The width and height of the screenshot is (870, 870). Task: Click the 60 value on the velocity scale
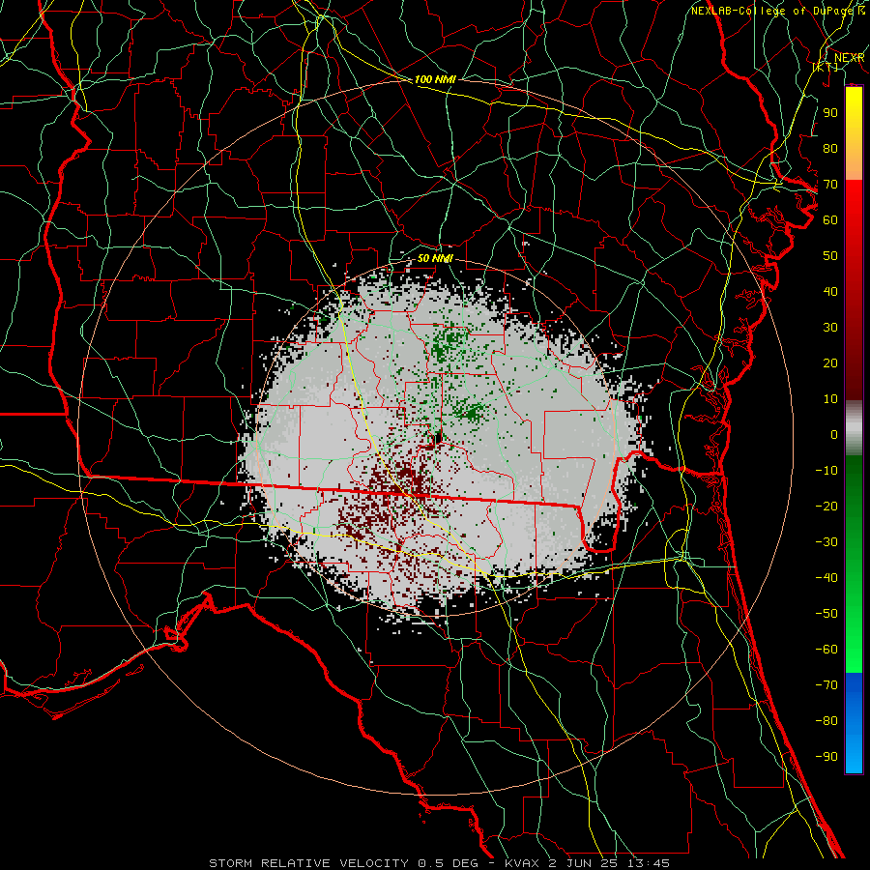click(830, 220)
